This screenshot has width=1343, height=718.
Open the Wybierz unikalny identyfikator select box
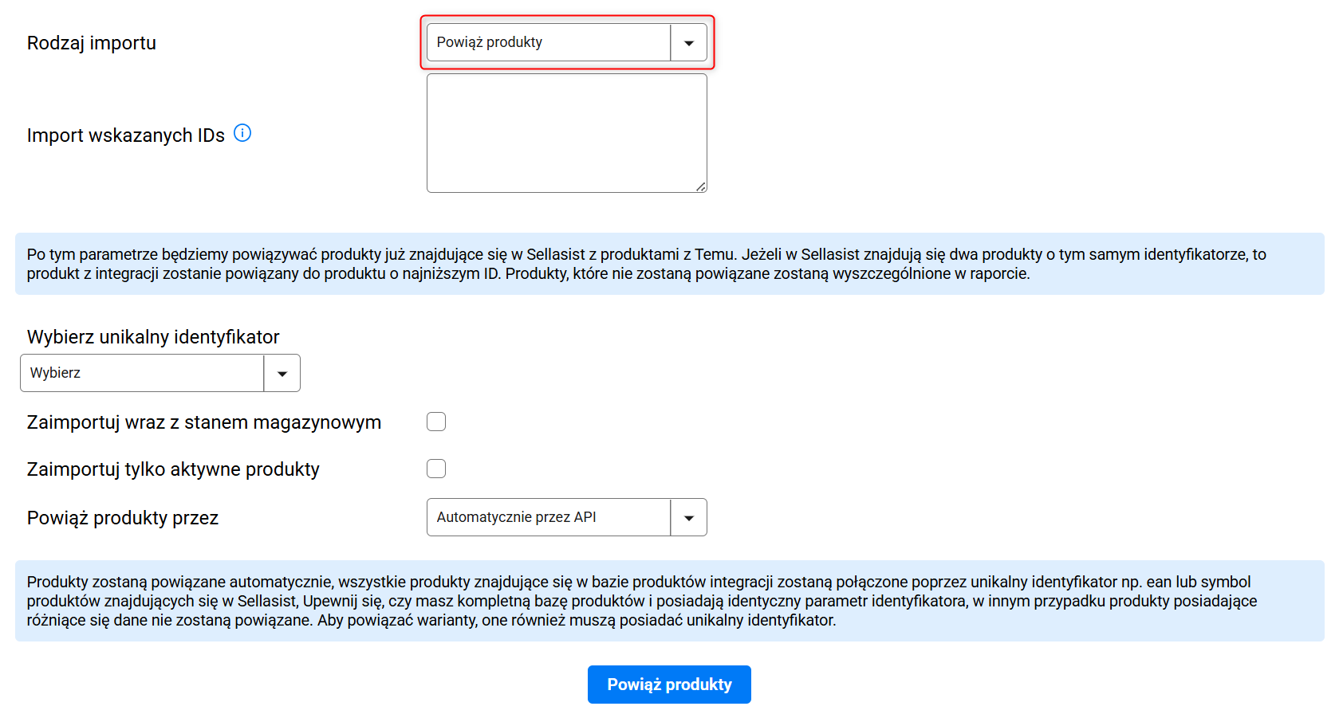[x=160, y=373]
